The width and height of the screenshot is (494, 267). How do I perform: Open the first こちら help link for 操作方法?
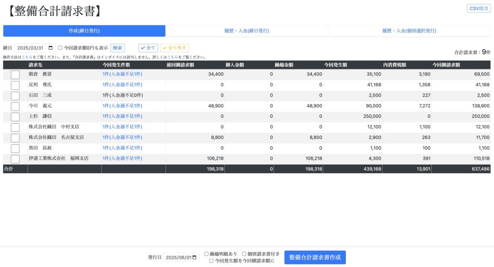pyautogui.click(x=26, y=57)
